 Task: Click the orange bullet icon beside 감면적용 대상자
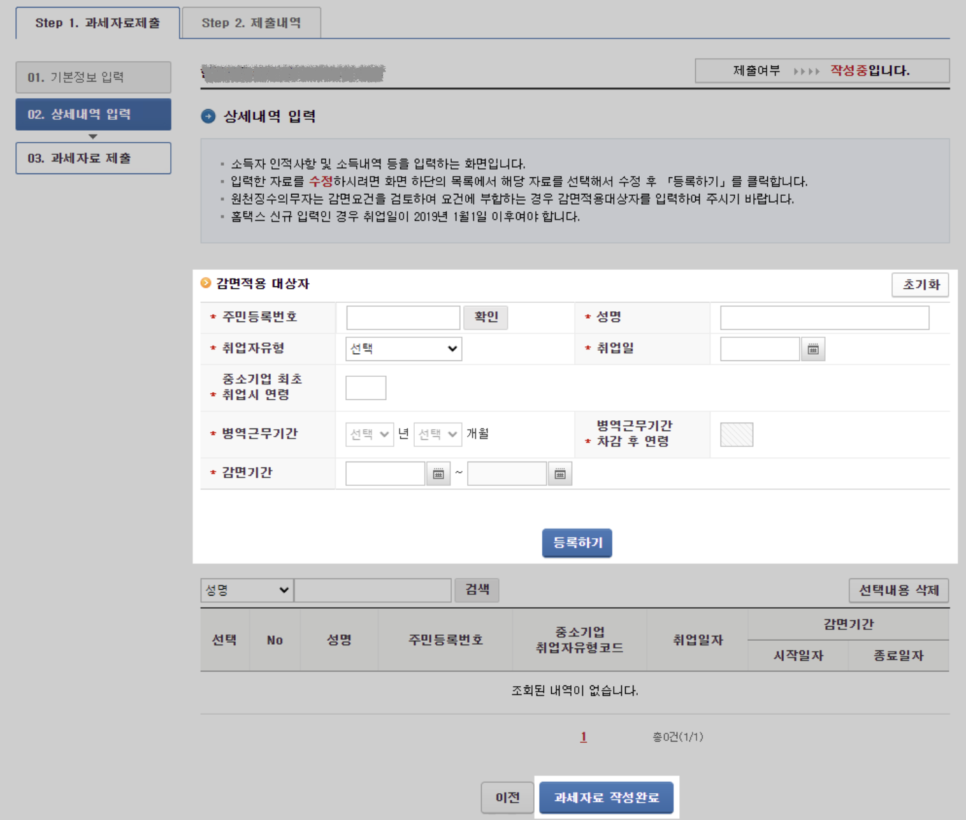(x=206, y=282)
